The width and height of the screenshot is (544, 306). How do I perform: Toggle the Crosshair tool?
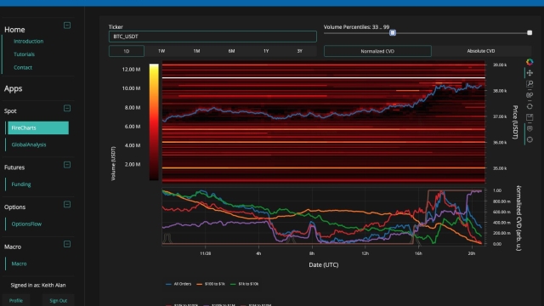tap(530, 139)
